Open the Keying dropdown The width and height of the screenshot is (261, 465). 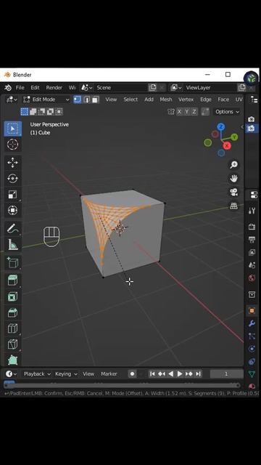pyautogui.click(x=66, y=374)
